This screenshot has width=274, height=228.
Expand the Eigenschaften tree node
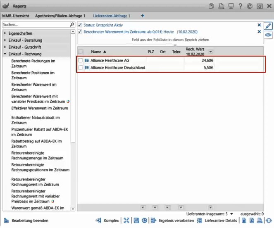click(x=5, y=33)
